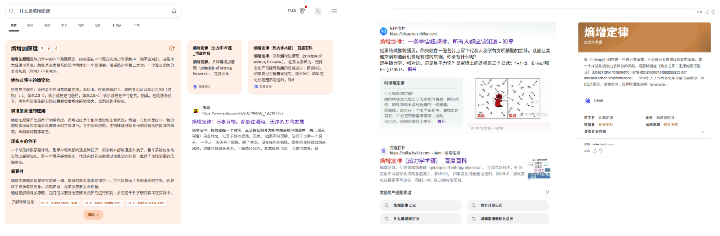Expand 查看更多内容 in knowledge panel

[596, 131]
